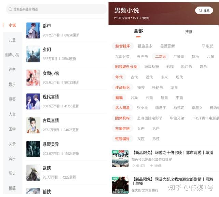Viewport: 219px width, 197px height.
Task: Select the 现代 era filter
Action: 179,77
